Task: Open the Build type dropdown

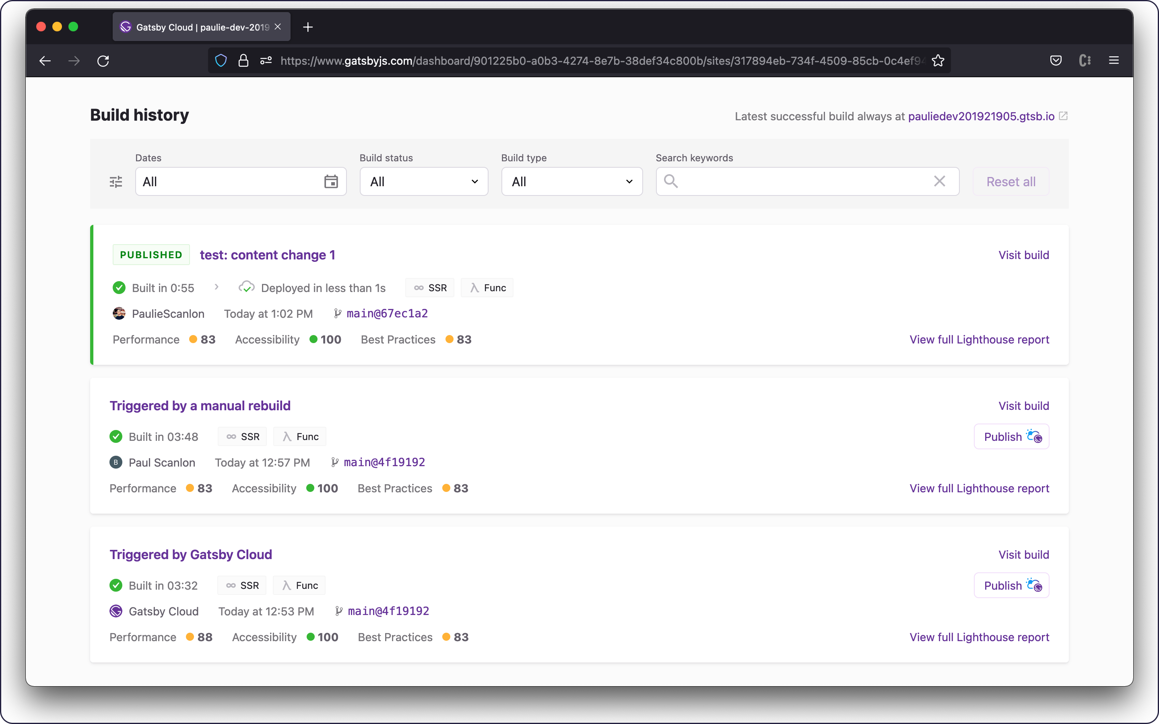Action: pyautogui.click(x=571, y=181)
